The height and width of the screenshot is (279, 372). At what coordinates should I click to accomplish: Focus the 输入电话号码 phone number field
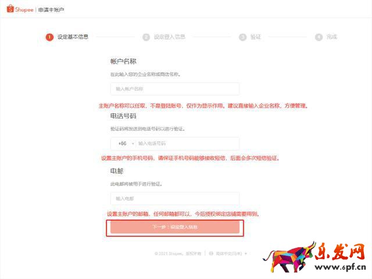(188, 144)
